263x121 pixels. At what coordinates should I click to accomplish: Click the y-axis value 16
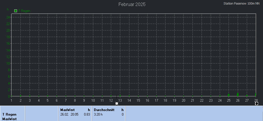tap(8, 44)
